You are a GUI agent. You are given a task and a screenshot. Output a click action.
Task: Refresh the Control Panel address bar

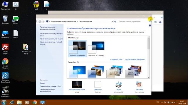[115, 21]
